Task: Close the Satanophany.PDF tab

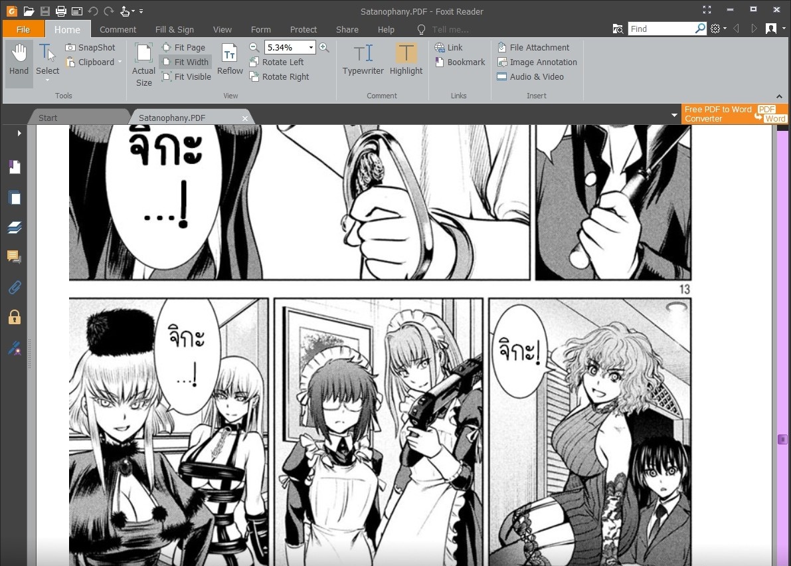Action: click(244, 118)
